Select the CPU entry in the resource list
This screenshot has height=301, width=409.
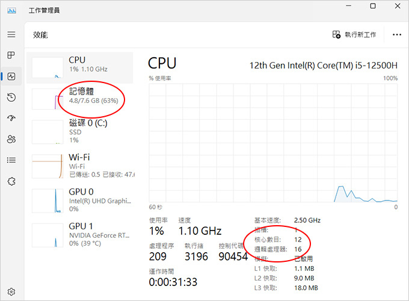point(80,67)
